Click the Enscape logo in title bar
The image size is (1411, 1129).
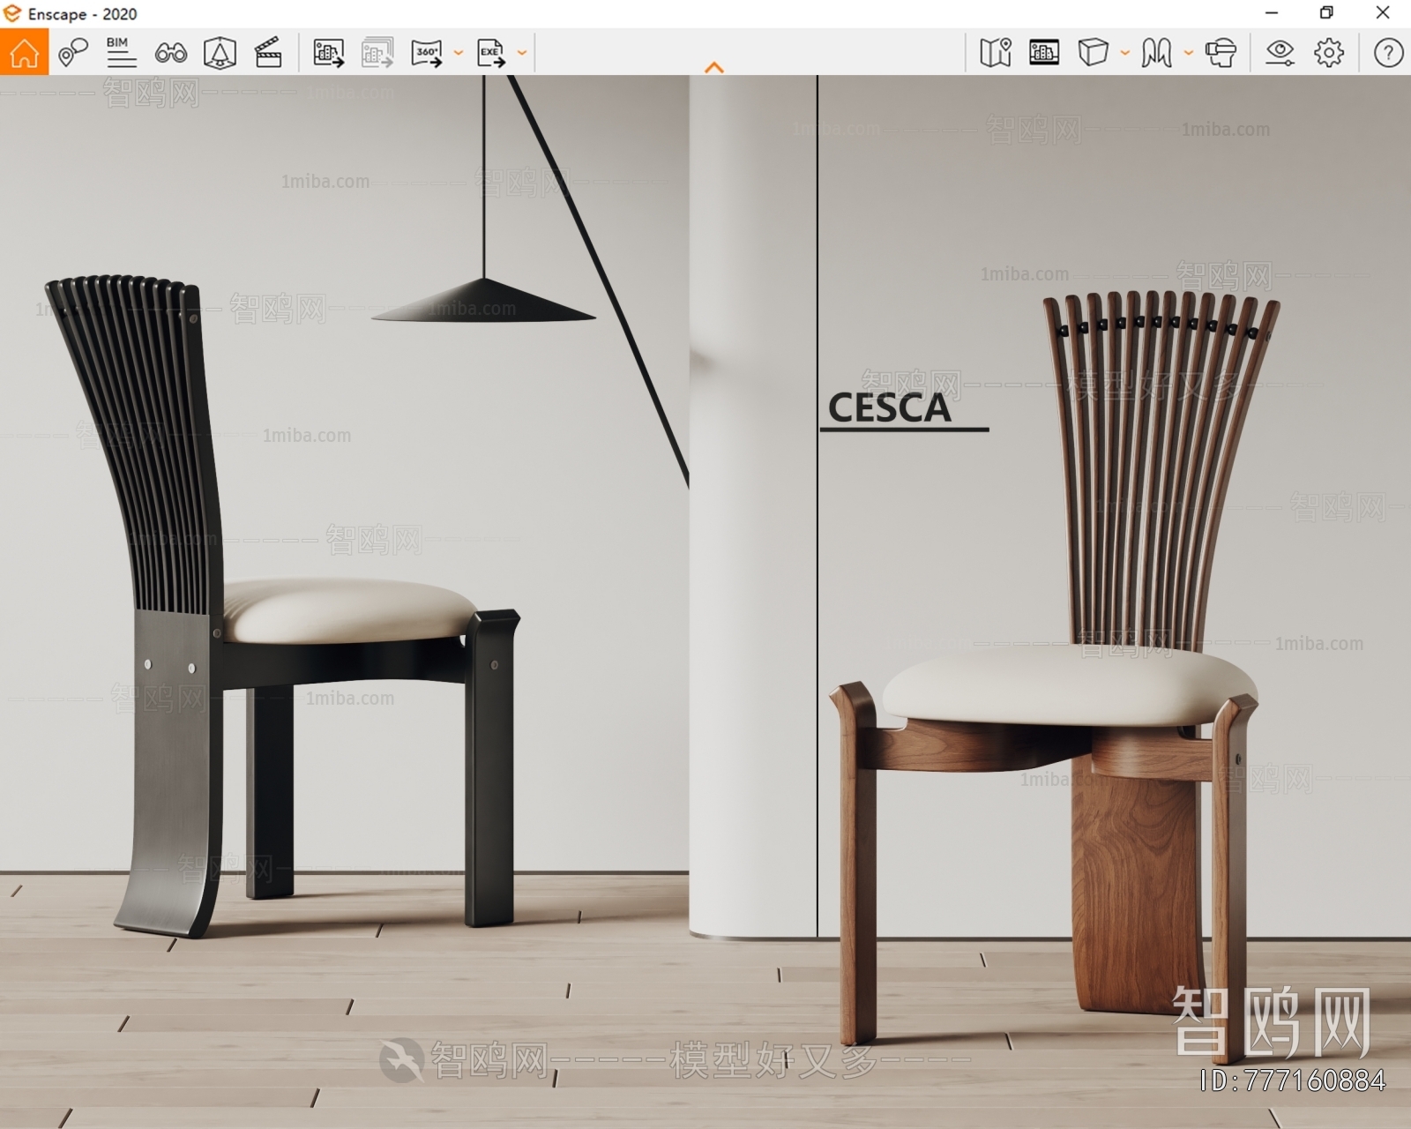pos(12,13)
